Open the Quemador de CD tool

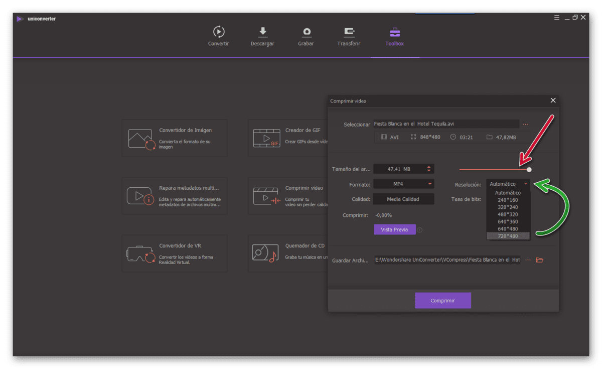coord(288,254)
